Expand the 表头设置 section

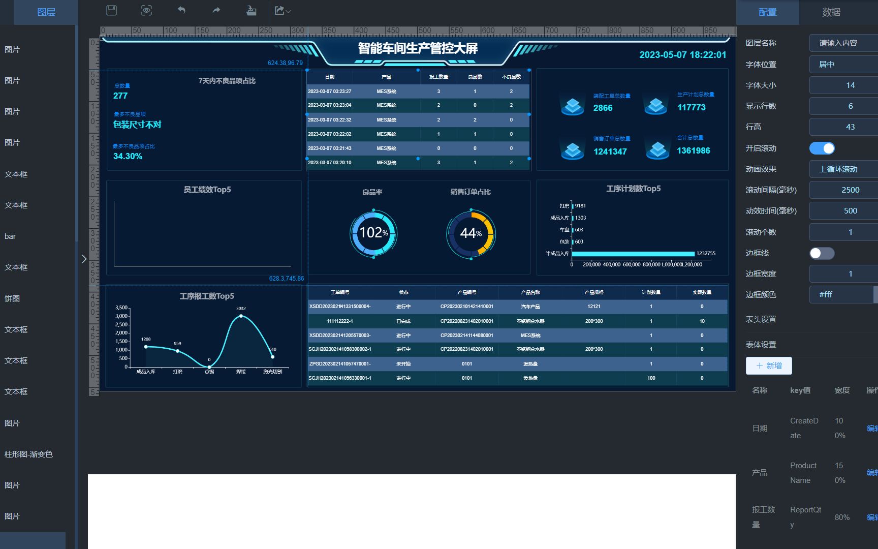pyautogui.click(x=761, y=319)
